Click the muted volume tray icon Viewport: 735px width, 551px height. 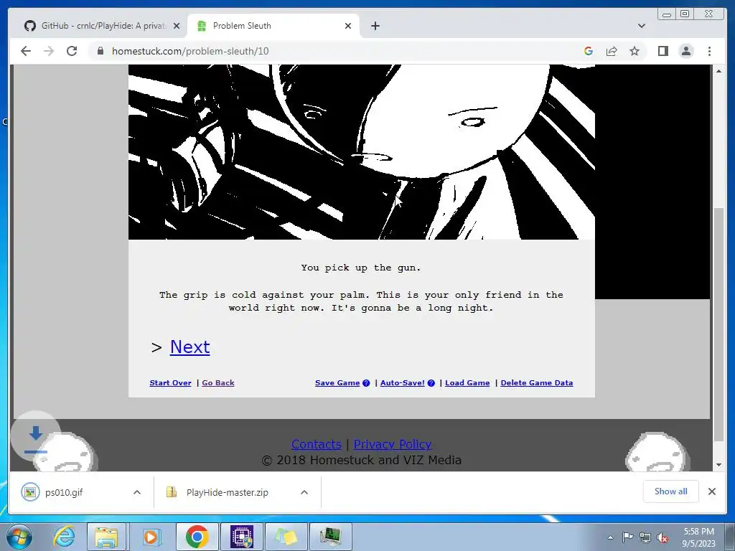pos(663,537)
